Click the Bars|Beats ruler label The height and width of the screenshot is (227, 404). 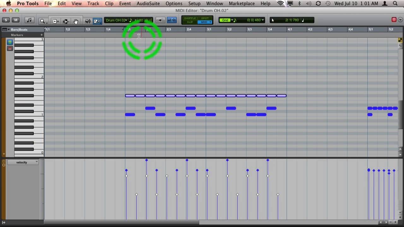pyautogui.click(x=19, y=30)
